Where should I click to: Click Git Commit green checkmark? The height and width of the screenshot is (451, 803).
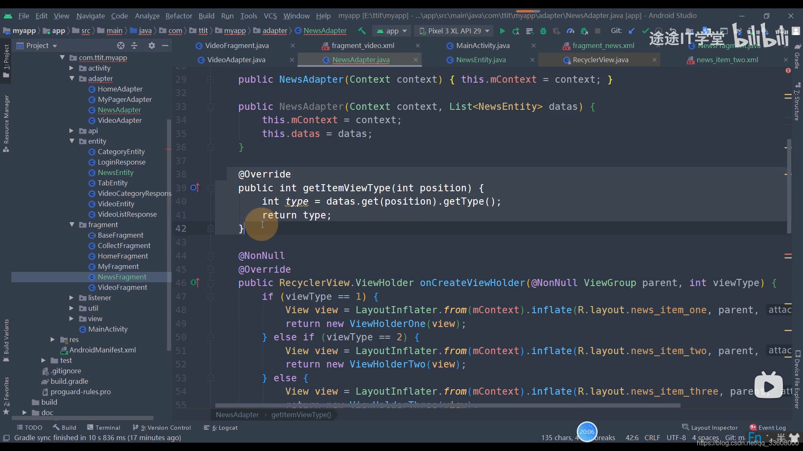645,31
